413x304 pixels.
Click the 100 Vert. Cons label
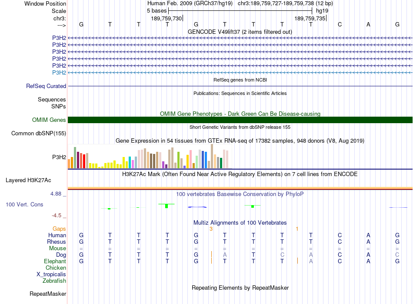click(24, 204)
